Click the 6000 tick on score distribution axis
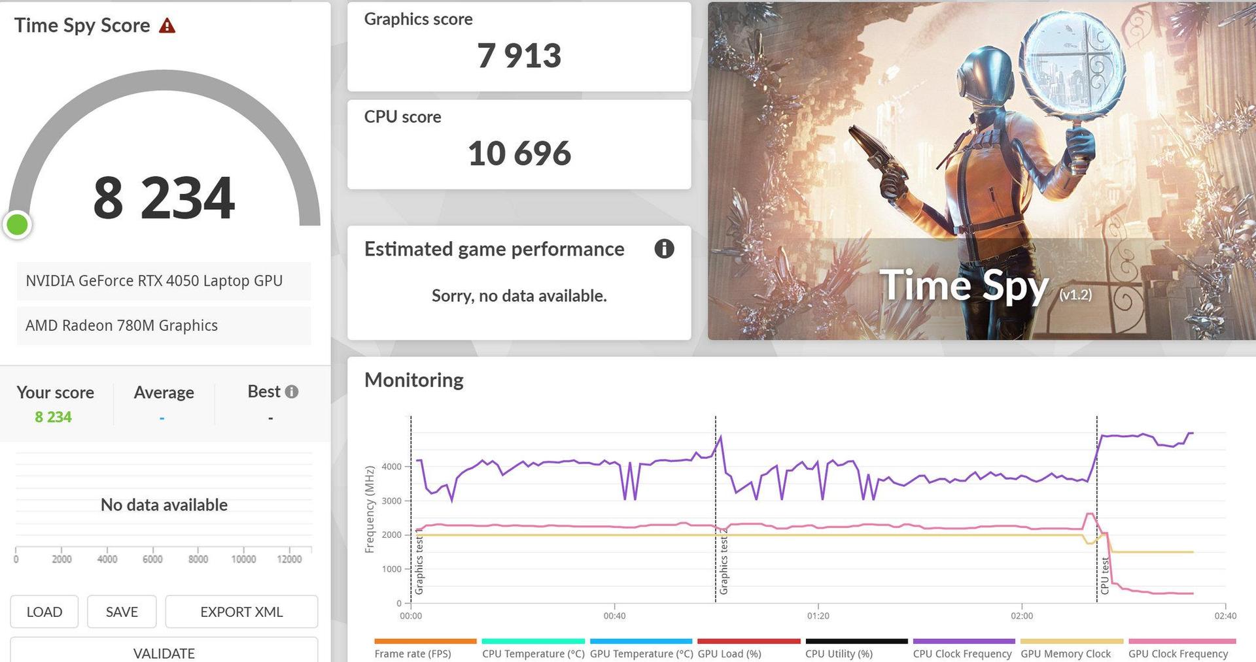 tap(152, 559)
